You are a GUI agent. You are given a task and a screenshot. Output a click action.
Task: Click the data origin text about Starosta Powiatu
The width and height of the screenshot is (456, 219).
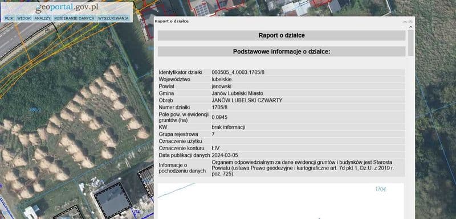click(302, 168)
